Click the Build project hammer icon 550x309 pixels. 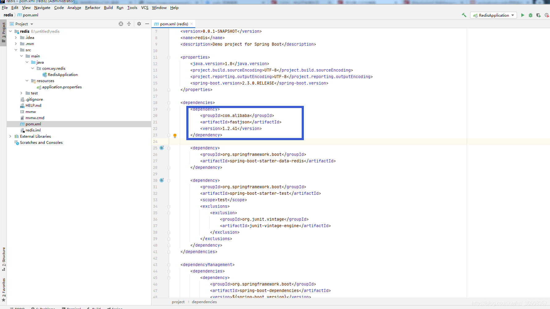[464, 15]
